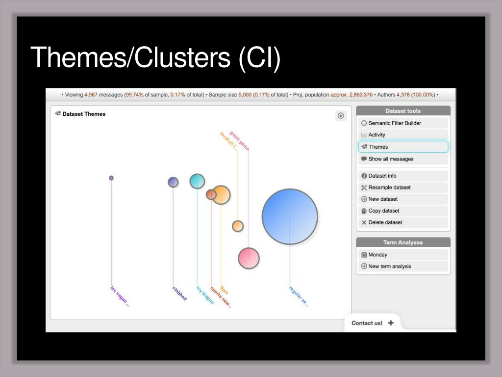This screenshot has width=502, height=377.
Task: Show all messages
Action: pos(403,159)
